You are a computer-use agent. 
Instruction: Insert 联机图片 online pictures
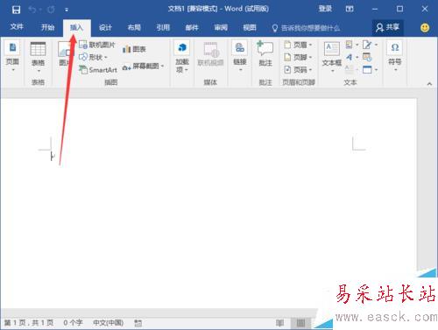(x=97, y=45)
